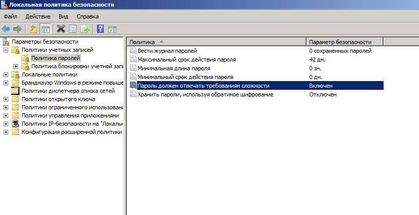Click the Show/Hide action pane icon

coord(112,29)
